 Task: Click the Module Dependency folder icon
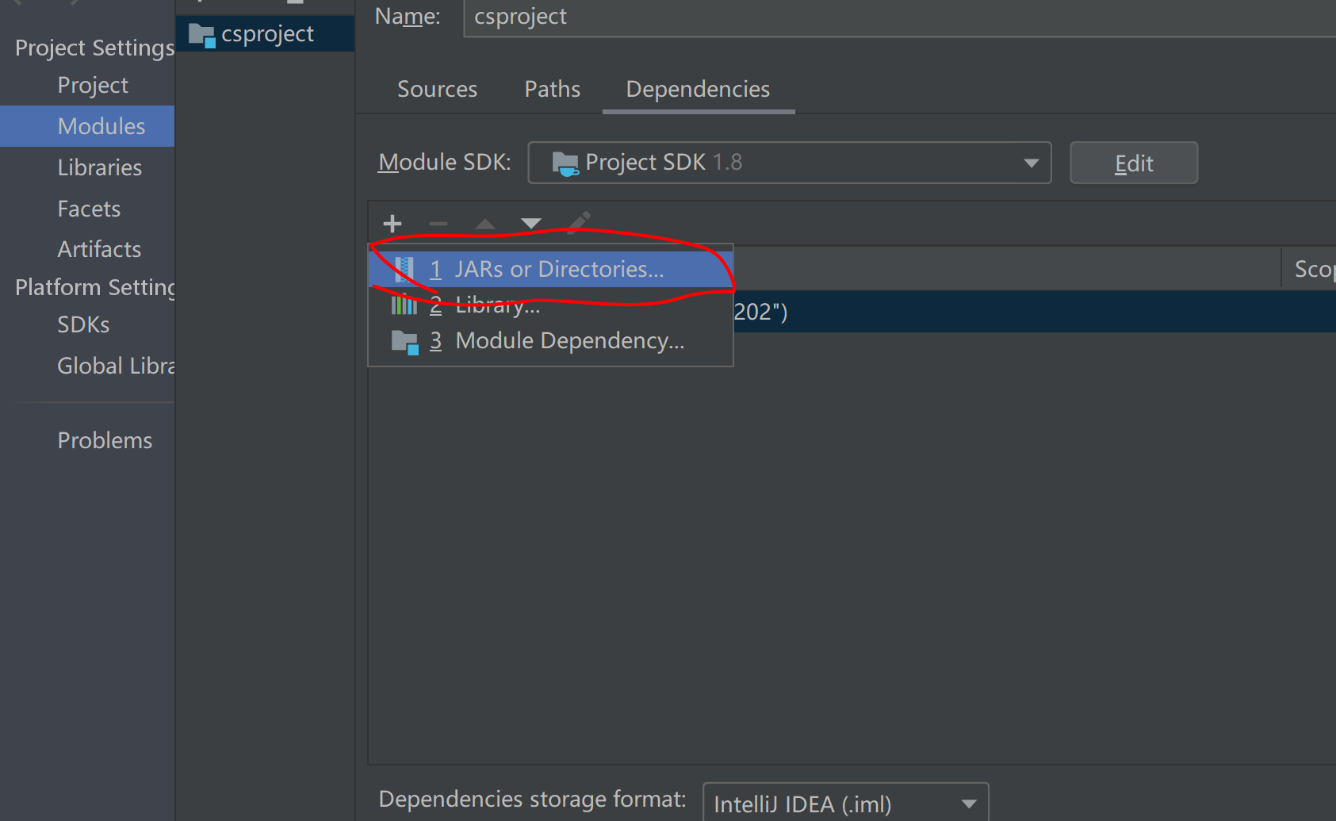click(x=404, y=342)
